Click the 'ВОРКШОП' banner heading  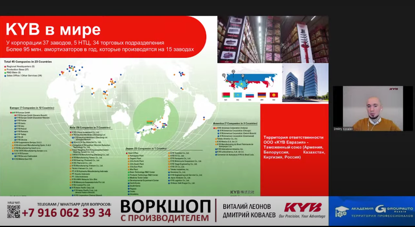click(166, 207)
